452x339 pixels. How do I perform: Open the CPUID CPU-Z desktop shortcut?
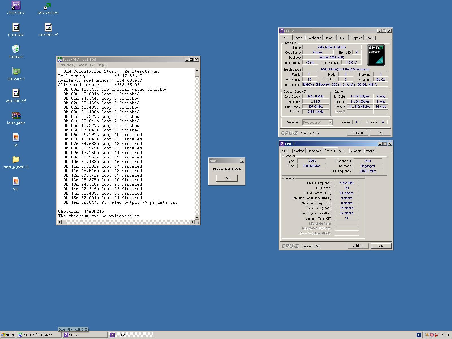[x=16, y=8]
